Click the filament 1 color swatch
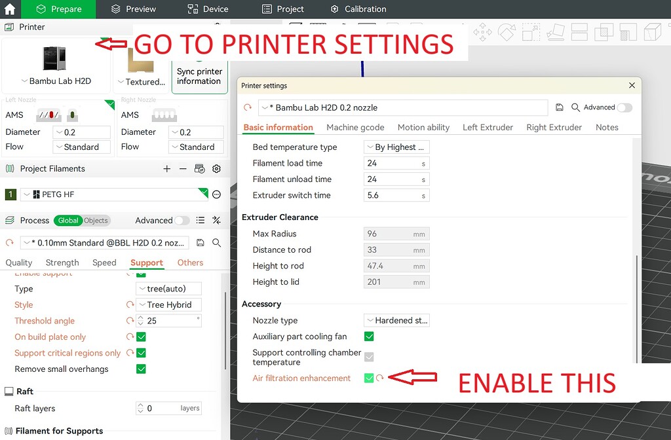The height and width of the screenshot is (440, 671). (x=10, y=194)
